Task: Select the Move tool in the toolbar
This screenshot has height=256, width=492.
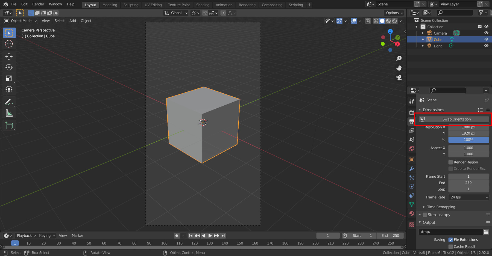Action: coord(9,56)
